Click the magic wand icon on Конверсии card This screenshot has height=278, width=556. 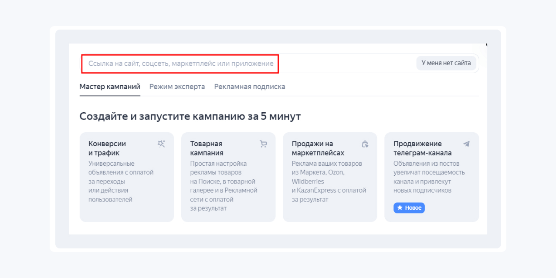pos(161,144)
